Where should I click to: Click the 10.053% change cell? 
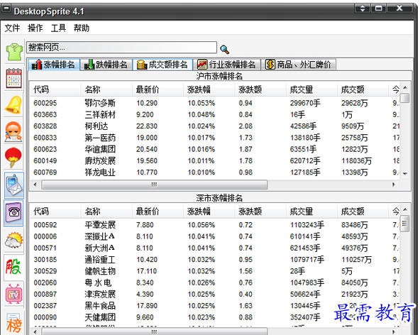click(201, 103)
